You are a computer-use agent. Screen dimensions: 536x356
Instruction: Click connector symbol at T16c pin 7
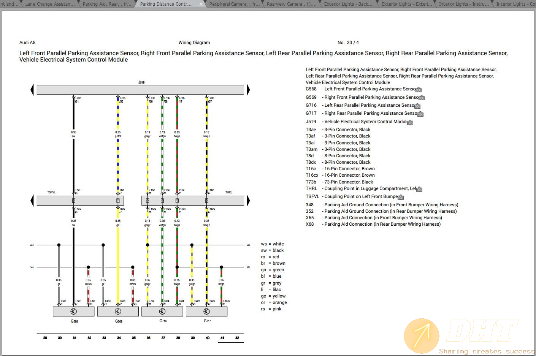pyautogui.click(x=206, y=201)
